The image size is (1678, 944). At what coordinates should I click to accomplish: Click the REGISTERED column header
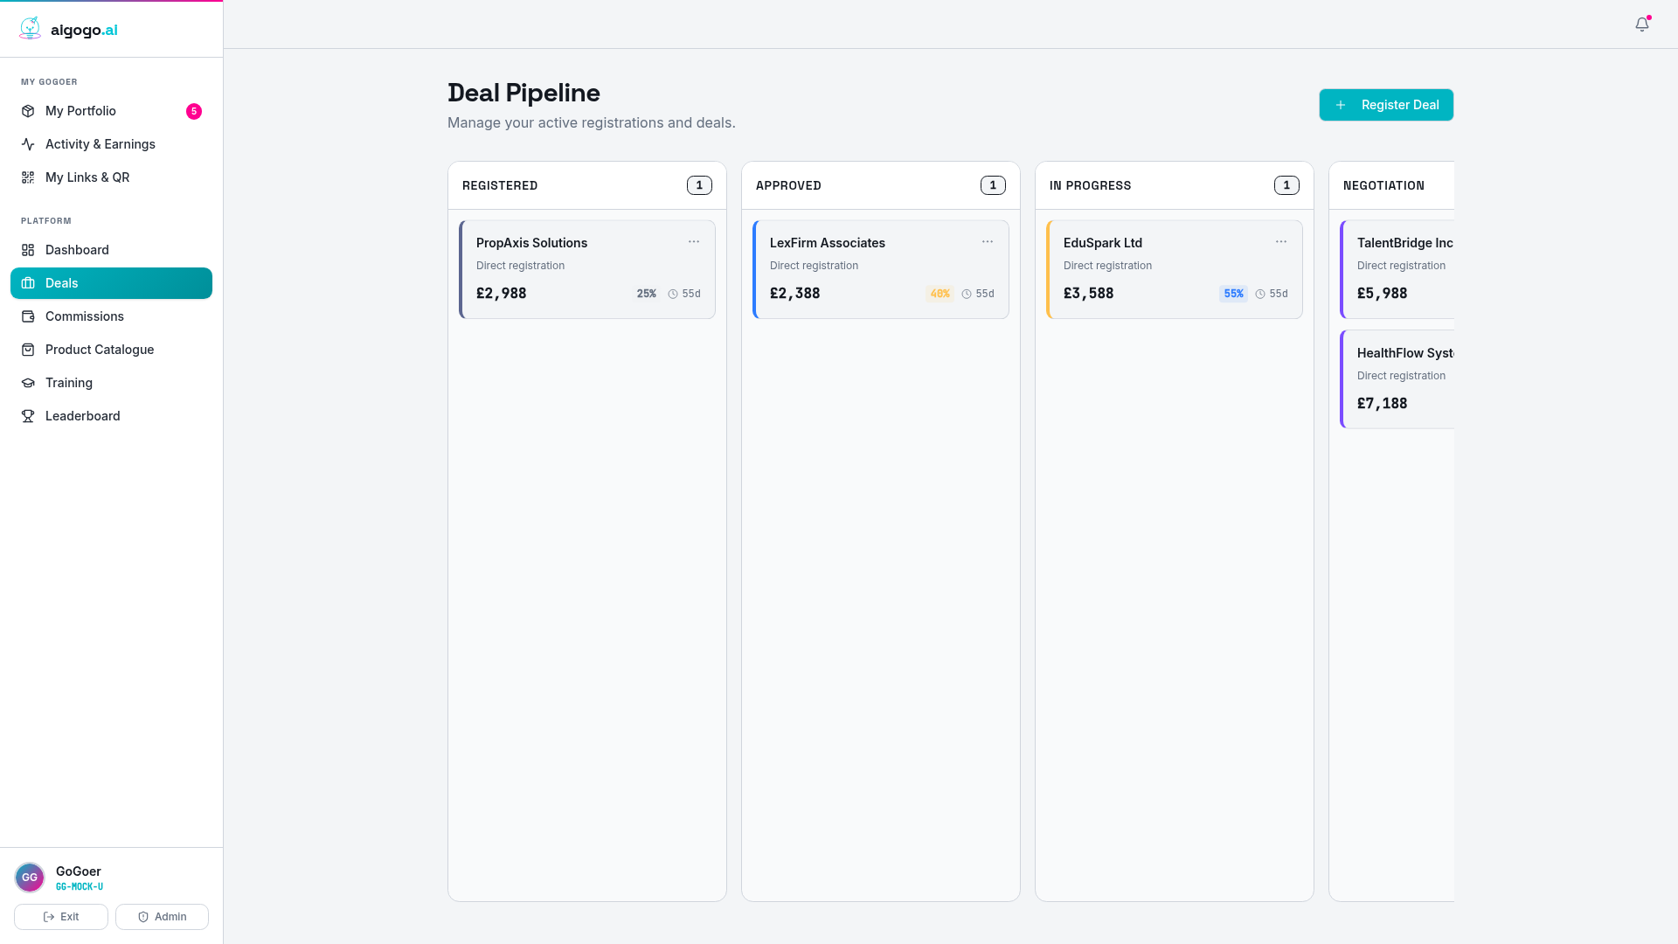coord(500,185)
